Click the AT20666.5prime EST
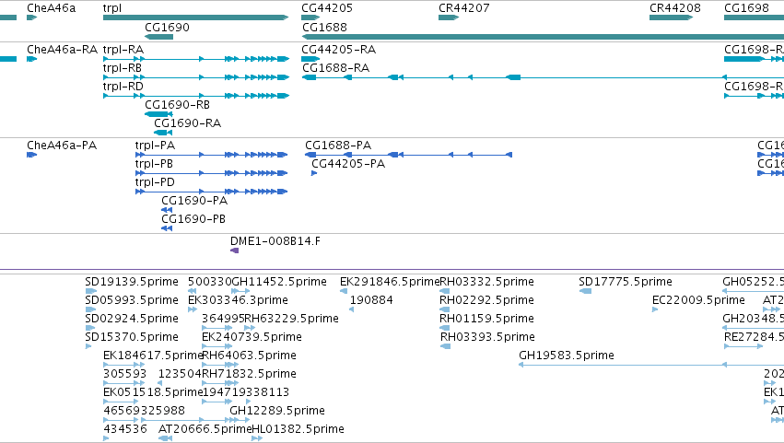 coord(165,438)
